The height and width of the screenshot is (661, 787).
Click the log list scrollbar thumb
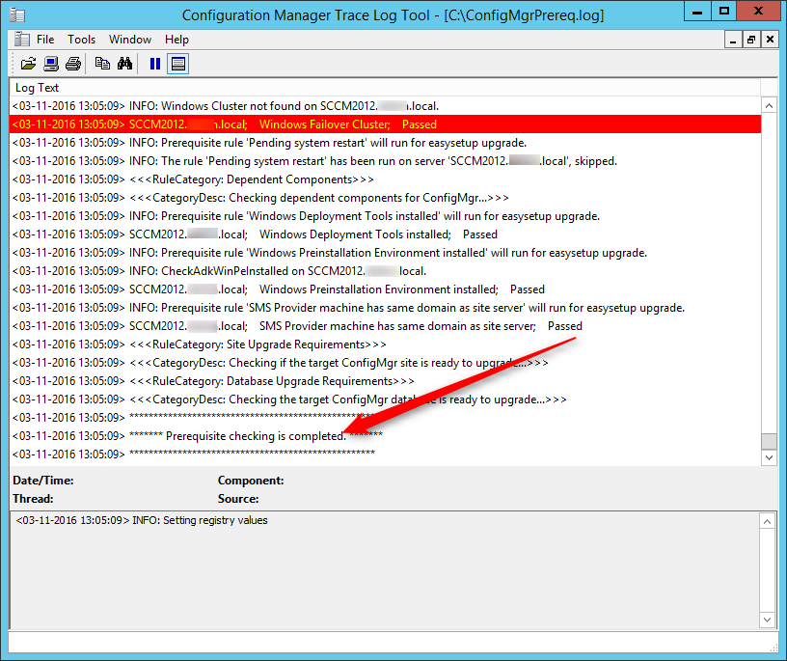pos(769,441)
